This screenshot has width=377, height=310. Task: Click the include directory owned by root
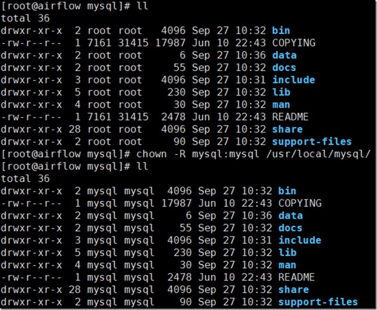293,80
